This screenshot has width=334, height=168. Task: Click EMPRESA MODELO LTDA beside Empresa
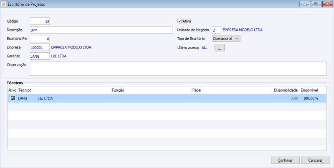71,47
